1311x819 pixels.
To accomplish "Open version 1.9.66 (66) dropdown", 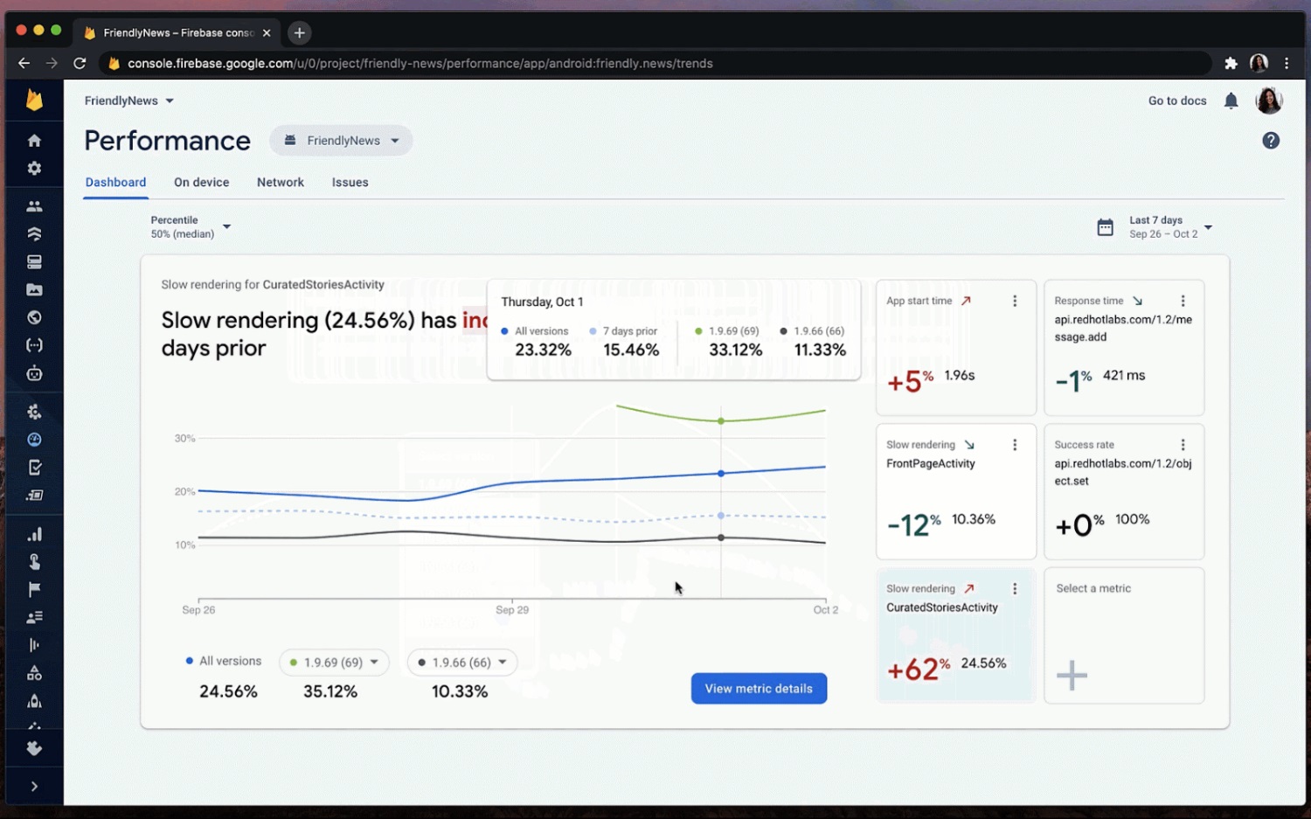I will coord(462,663).
